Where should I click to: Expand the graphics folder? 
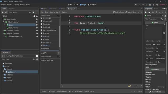point(3,75)
